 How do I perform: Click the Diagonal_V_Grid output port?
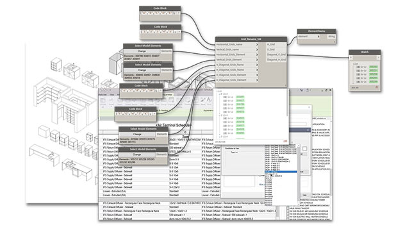click(x=276, y=54)
